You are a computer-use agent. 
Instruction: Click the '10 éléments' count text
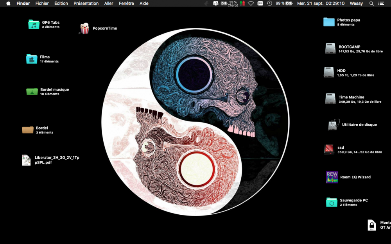point(50,94)
